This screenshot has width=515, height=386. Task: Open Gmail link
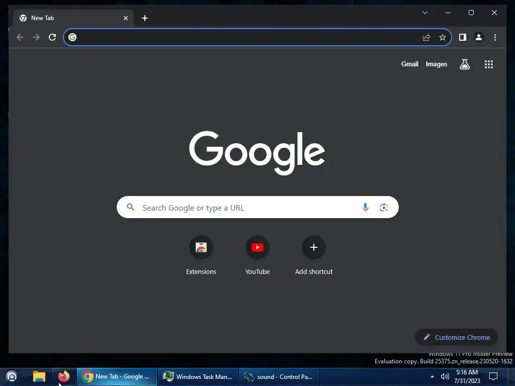point(409,64)
